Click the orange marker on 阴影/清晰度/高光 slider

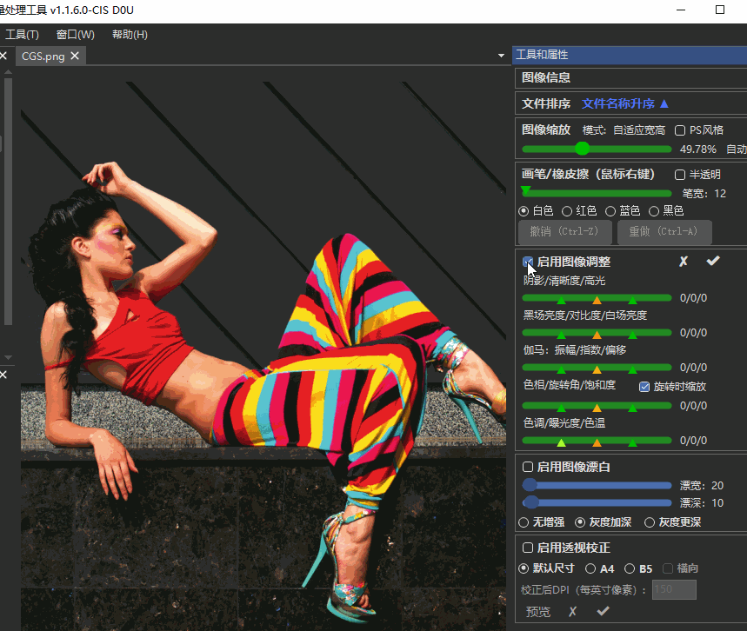[597, 299]
